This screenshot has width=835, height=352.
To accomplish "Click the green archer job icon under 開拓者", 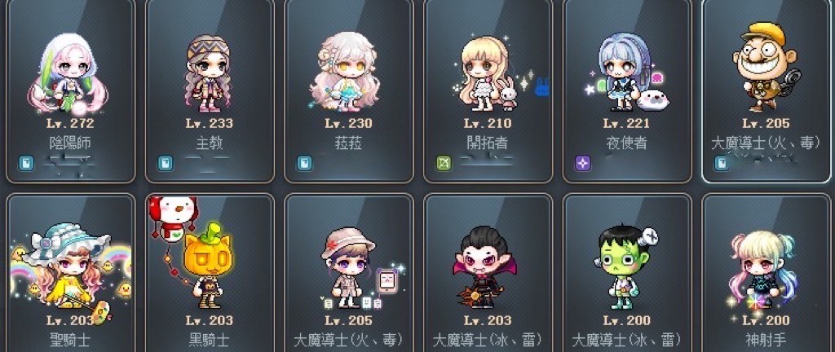I will pos(444,163).
